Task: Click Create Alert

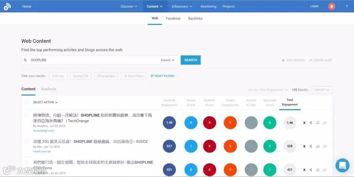Action: 321,60
